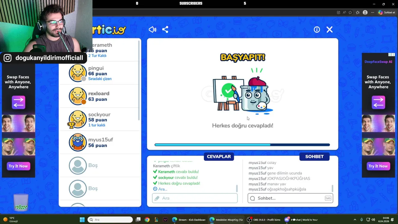This screenshot has height=224, width=398.
Task: Click left ad Try It Now button
Action: [18, 166]
